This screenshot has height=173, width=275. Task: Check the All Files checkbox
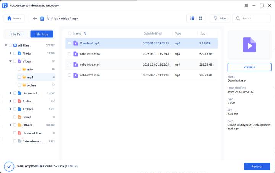coord(10,45)
